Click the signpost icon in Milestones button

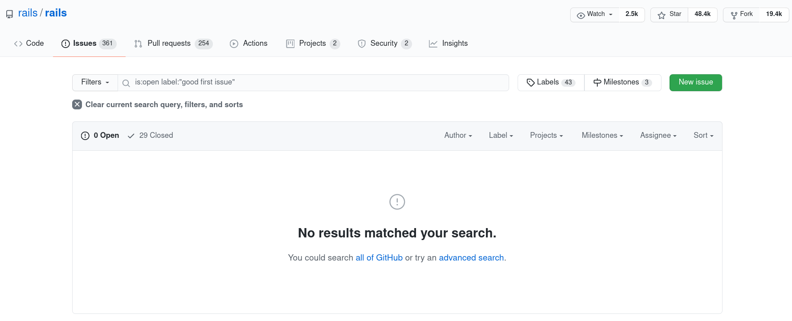coord(597,83)
